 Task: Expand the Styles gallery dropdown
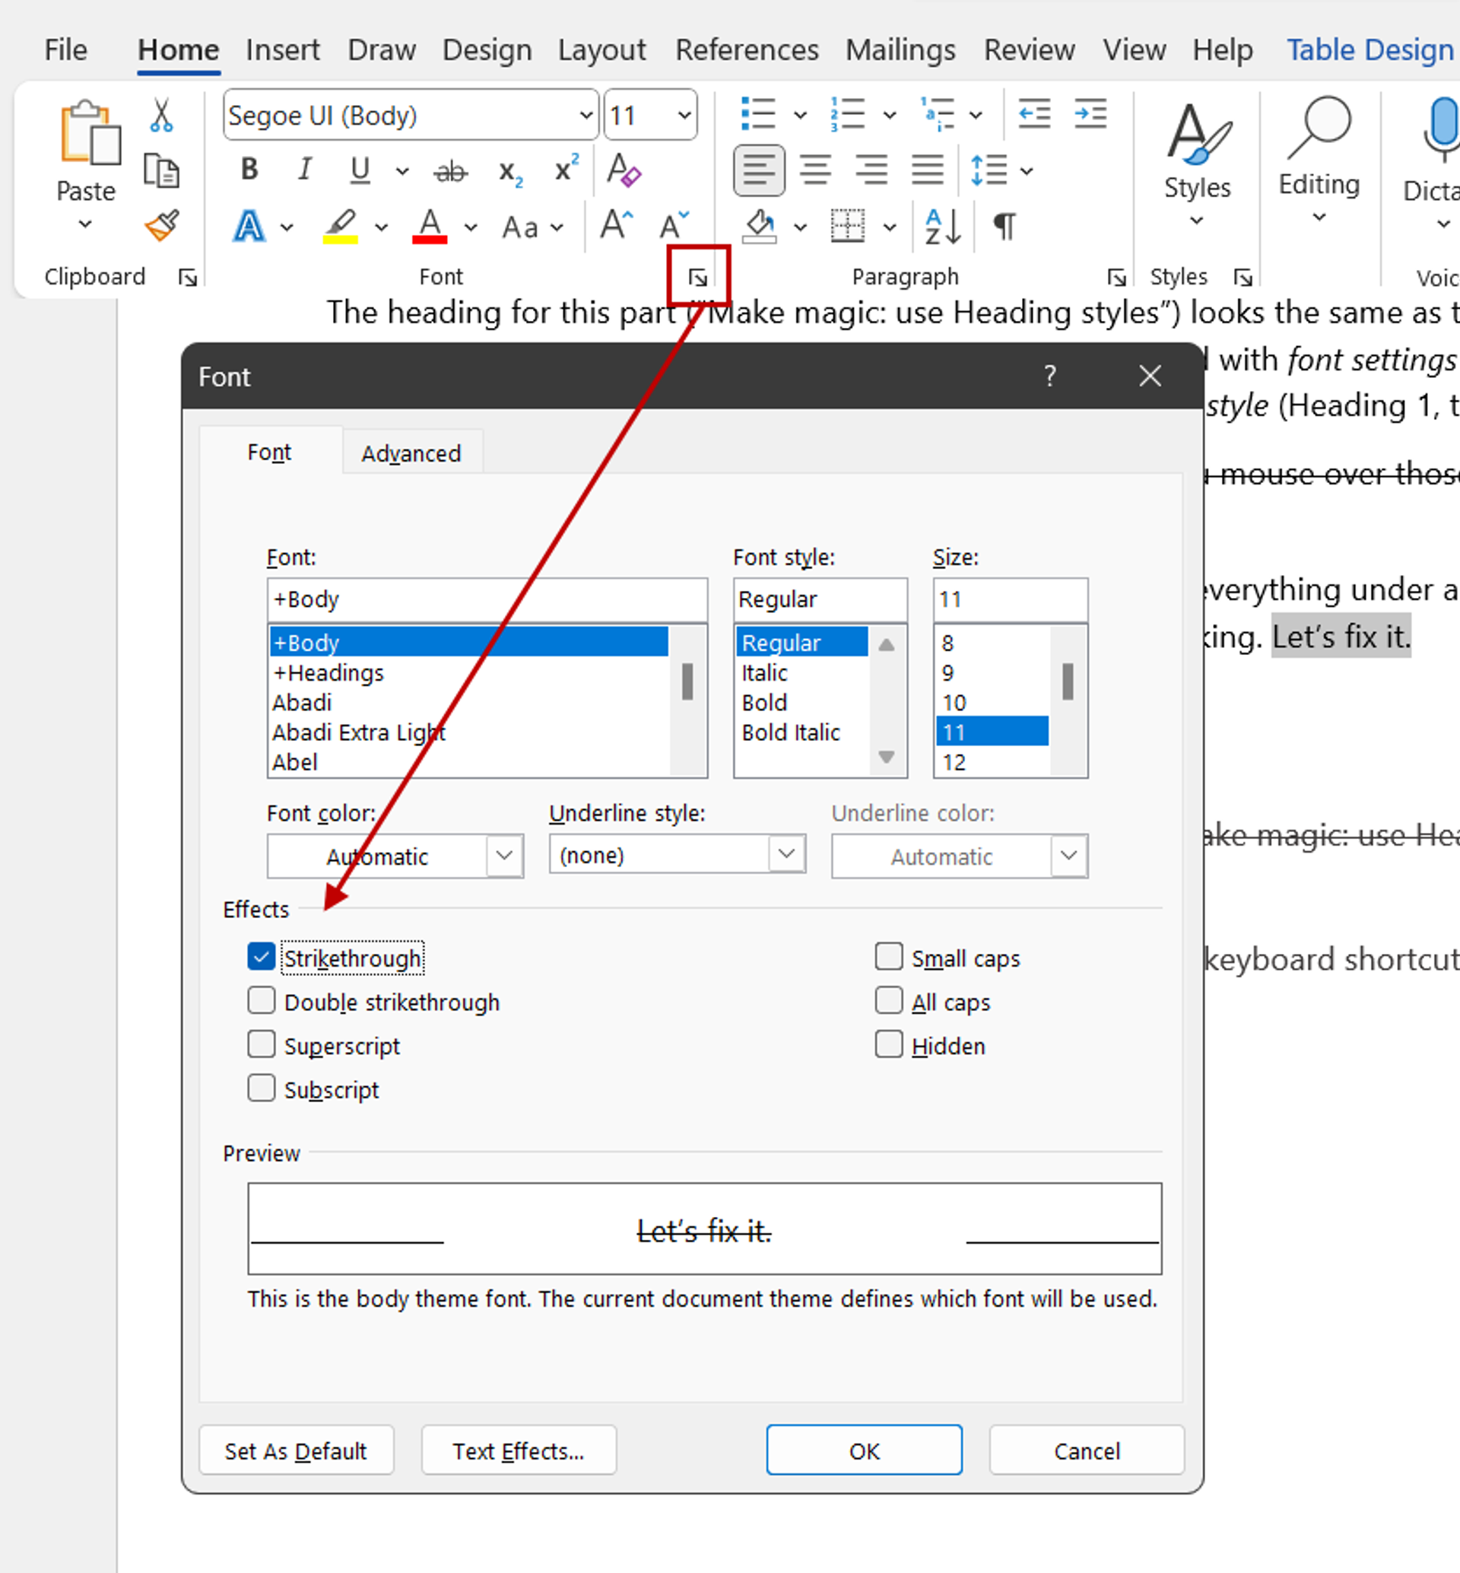1197,221
